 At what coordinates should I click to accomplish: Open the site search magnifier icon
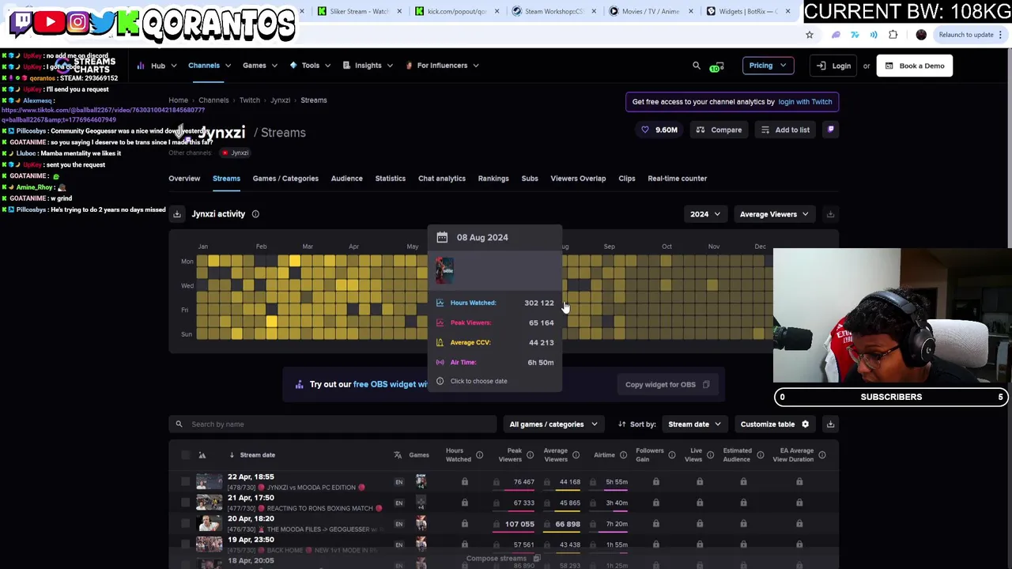(697, 66)
